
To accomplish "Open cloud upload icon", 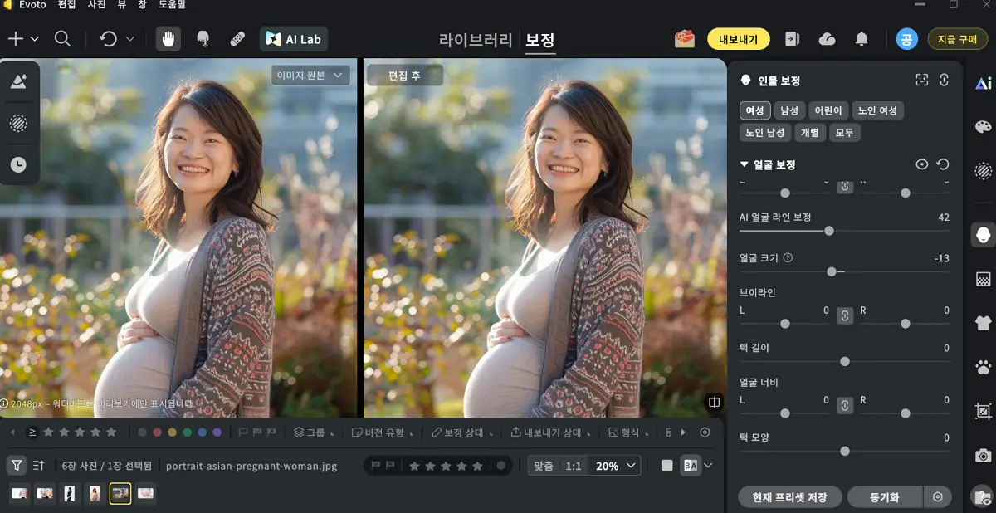I will (x=827, y=39).
